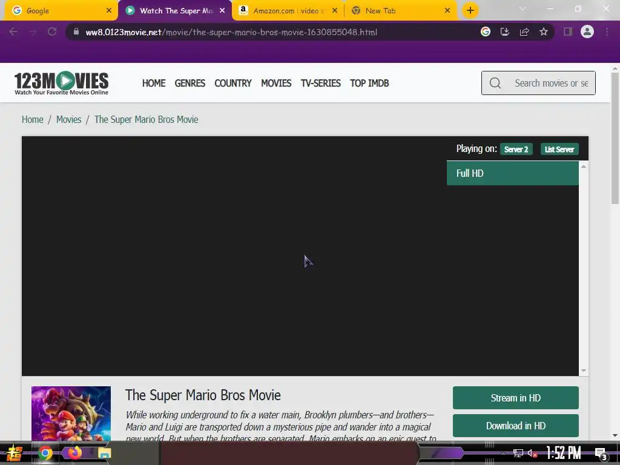Open the Google icon in the address bar
This screenshot has height=465, width=620.
point(486,31)
